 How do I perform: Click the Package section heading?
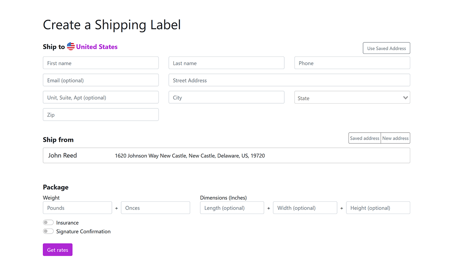(56, 187)
